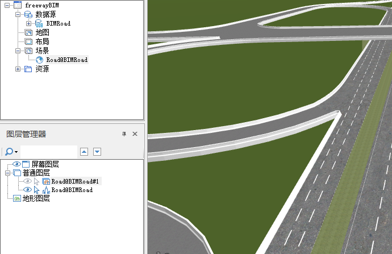
Task: Select the Road@BIMRoad#1 layer label
Action: (x=75, y=181)
